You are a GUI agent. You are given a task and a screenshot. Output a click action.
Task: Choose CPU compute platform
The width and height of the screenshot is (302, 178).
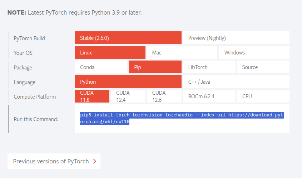[x=263, y=96]
